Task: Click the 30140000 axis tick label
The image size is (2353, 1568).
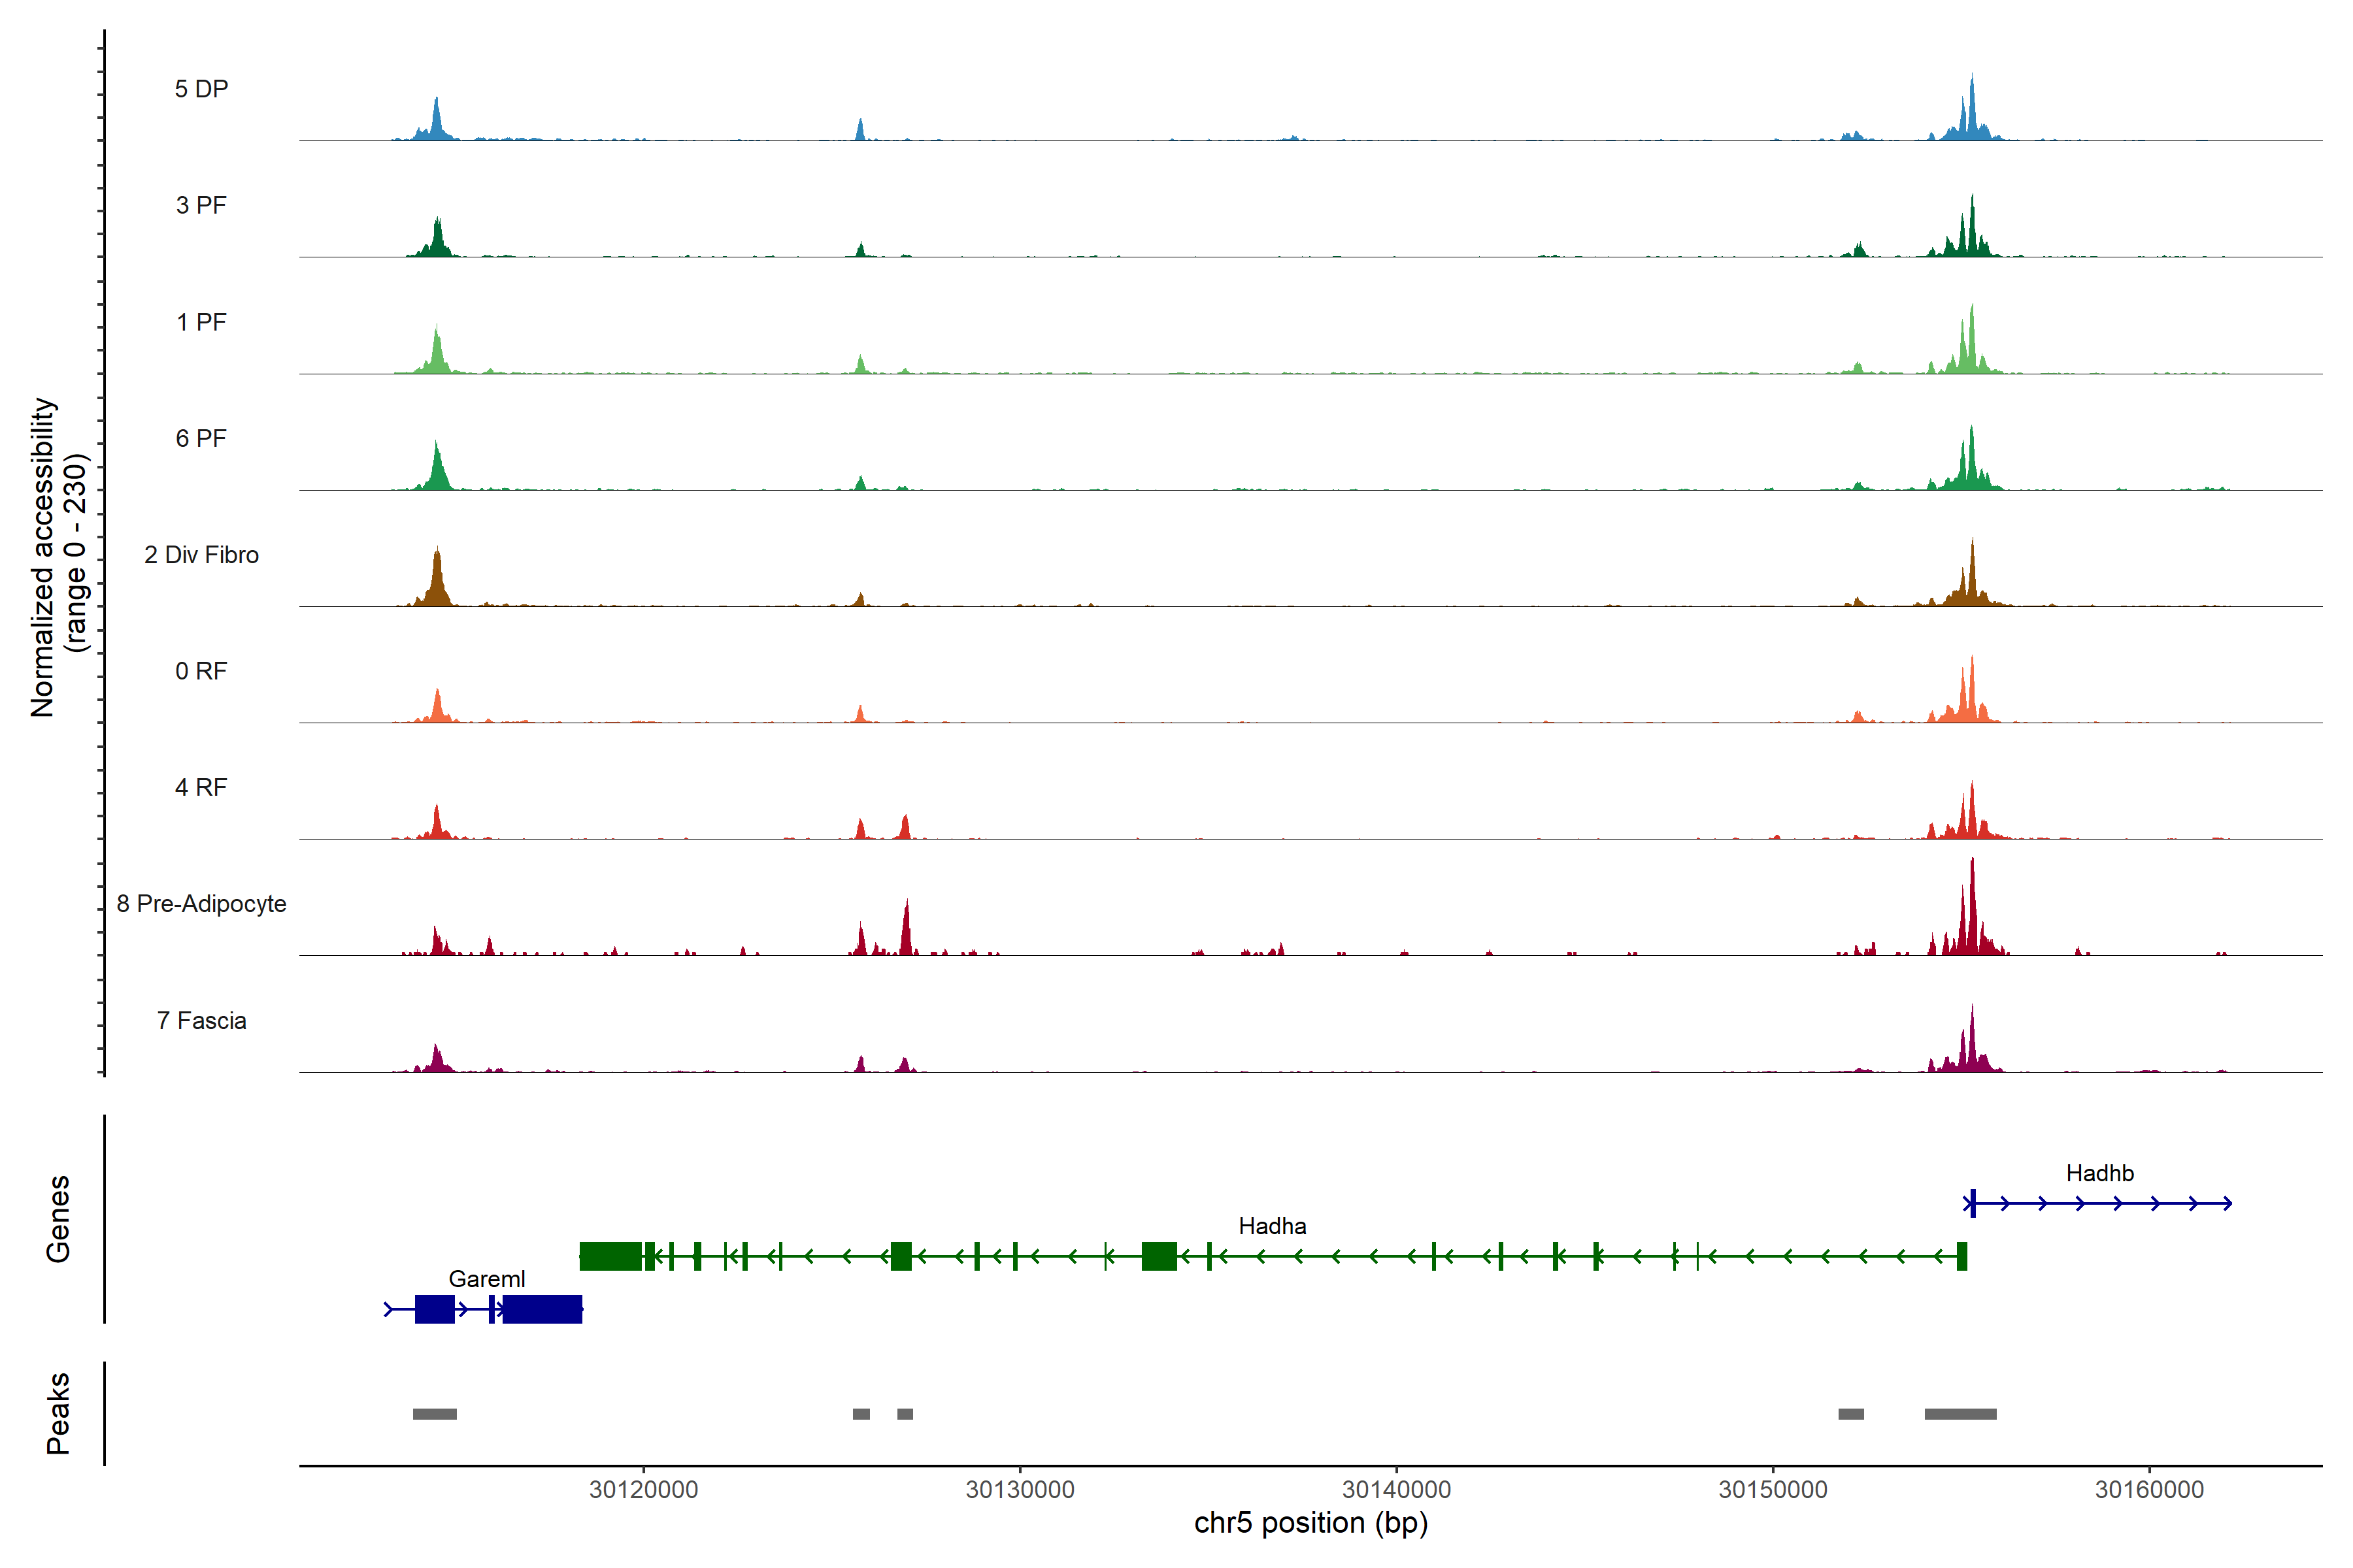Action: tap(1395, 1490)
